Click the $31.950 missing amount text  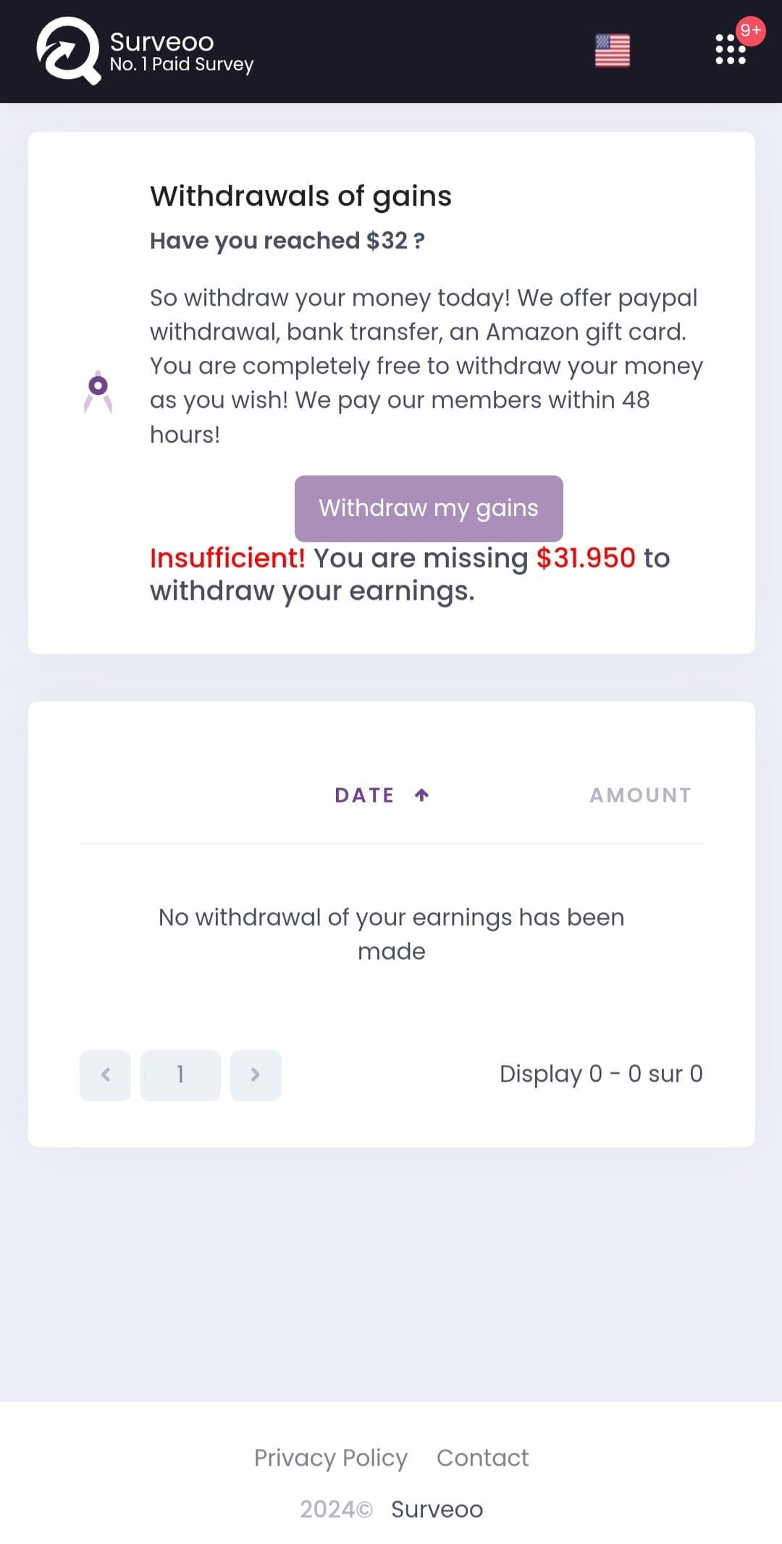click(x=586, y=558)
